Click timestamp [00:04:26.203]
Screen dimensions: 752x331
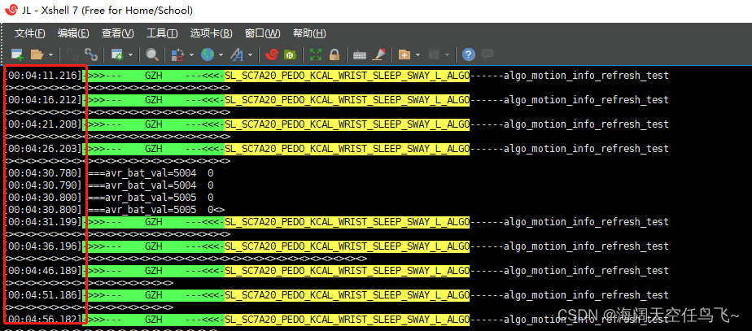click(44, 149)
